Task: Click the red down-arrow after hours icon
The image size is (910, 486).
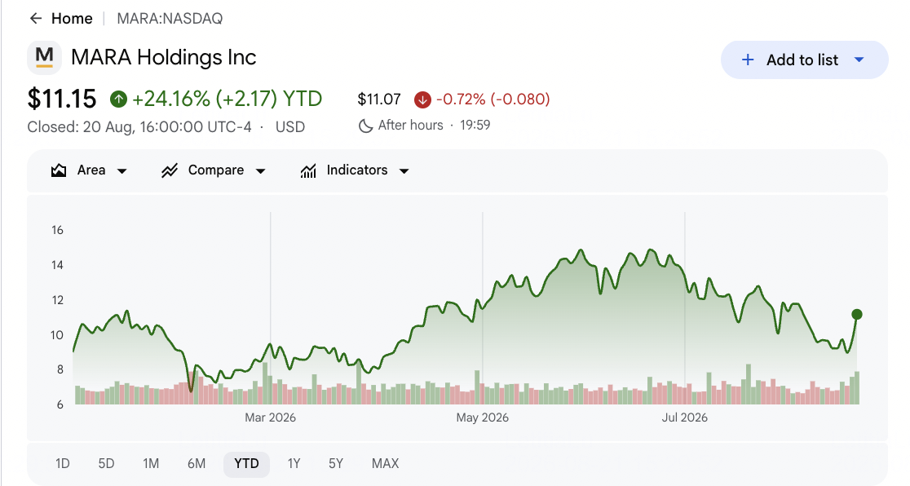Action: tap(422, 99)
